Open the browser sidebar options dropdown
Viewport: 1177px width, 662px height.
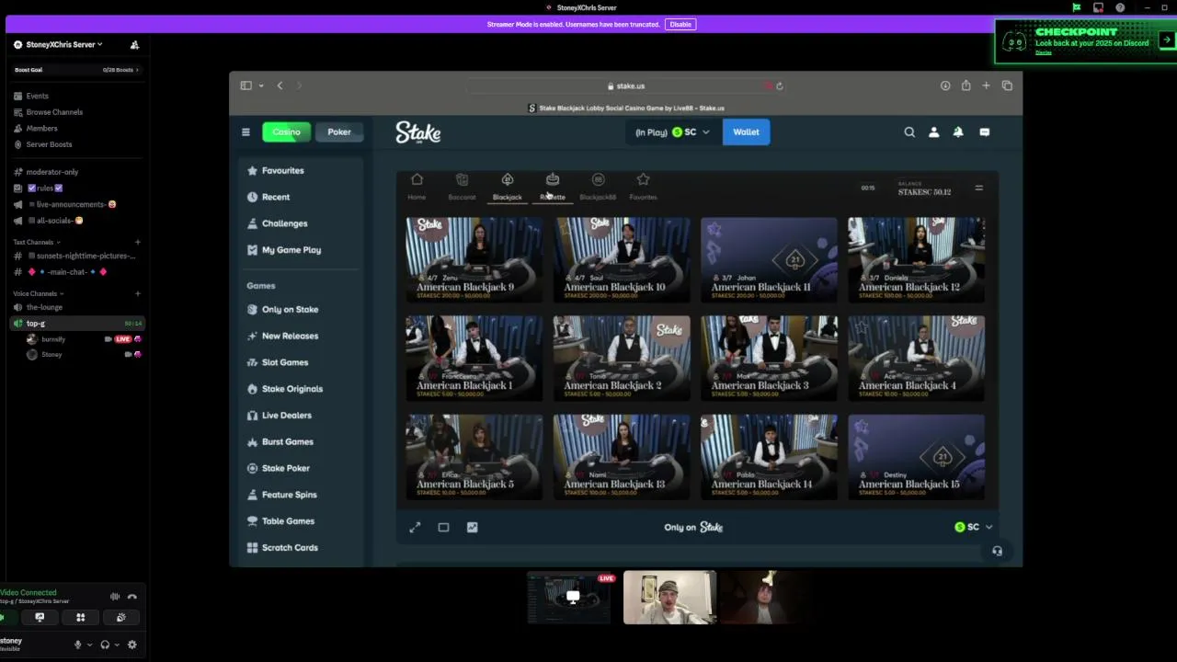tap(261, 86)
